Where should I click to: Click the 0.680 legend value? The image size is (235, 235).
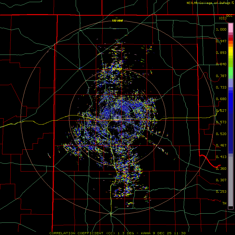tap(221, 99)
